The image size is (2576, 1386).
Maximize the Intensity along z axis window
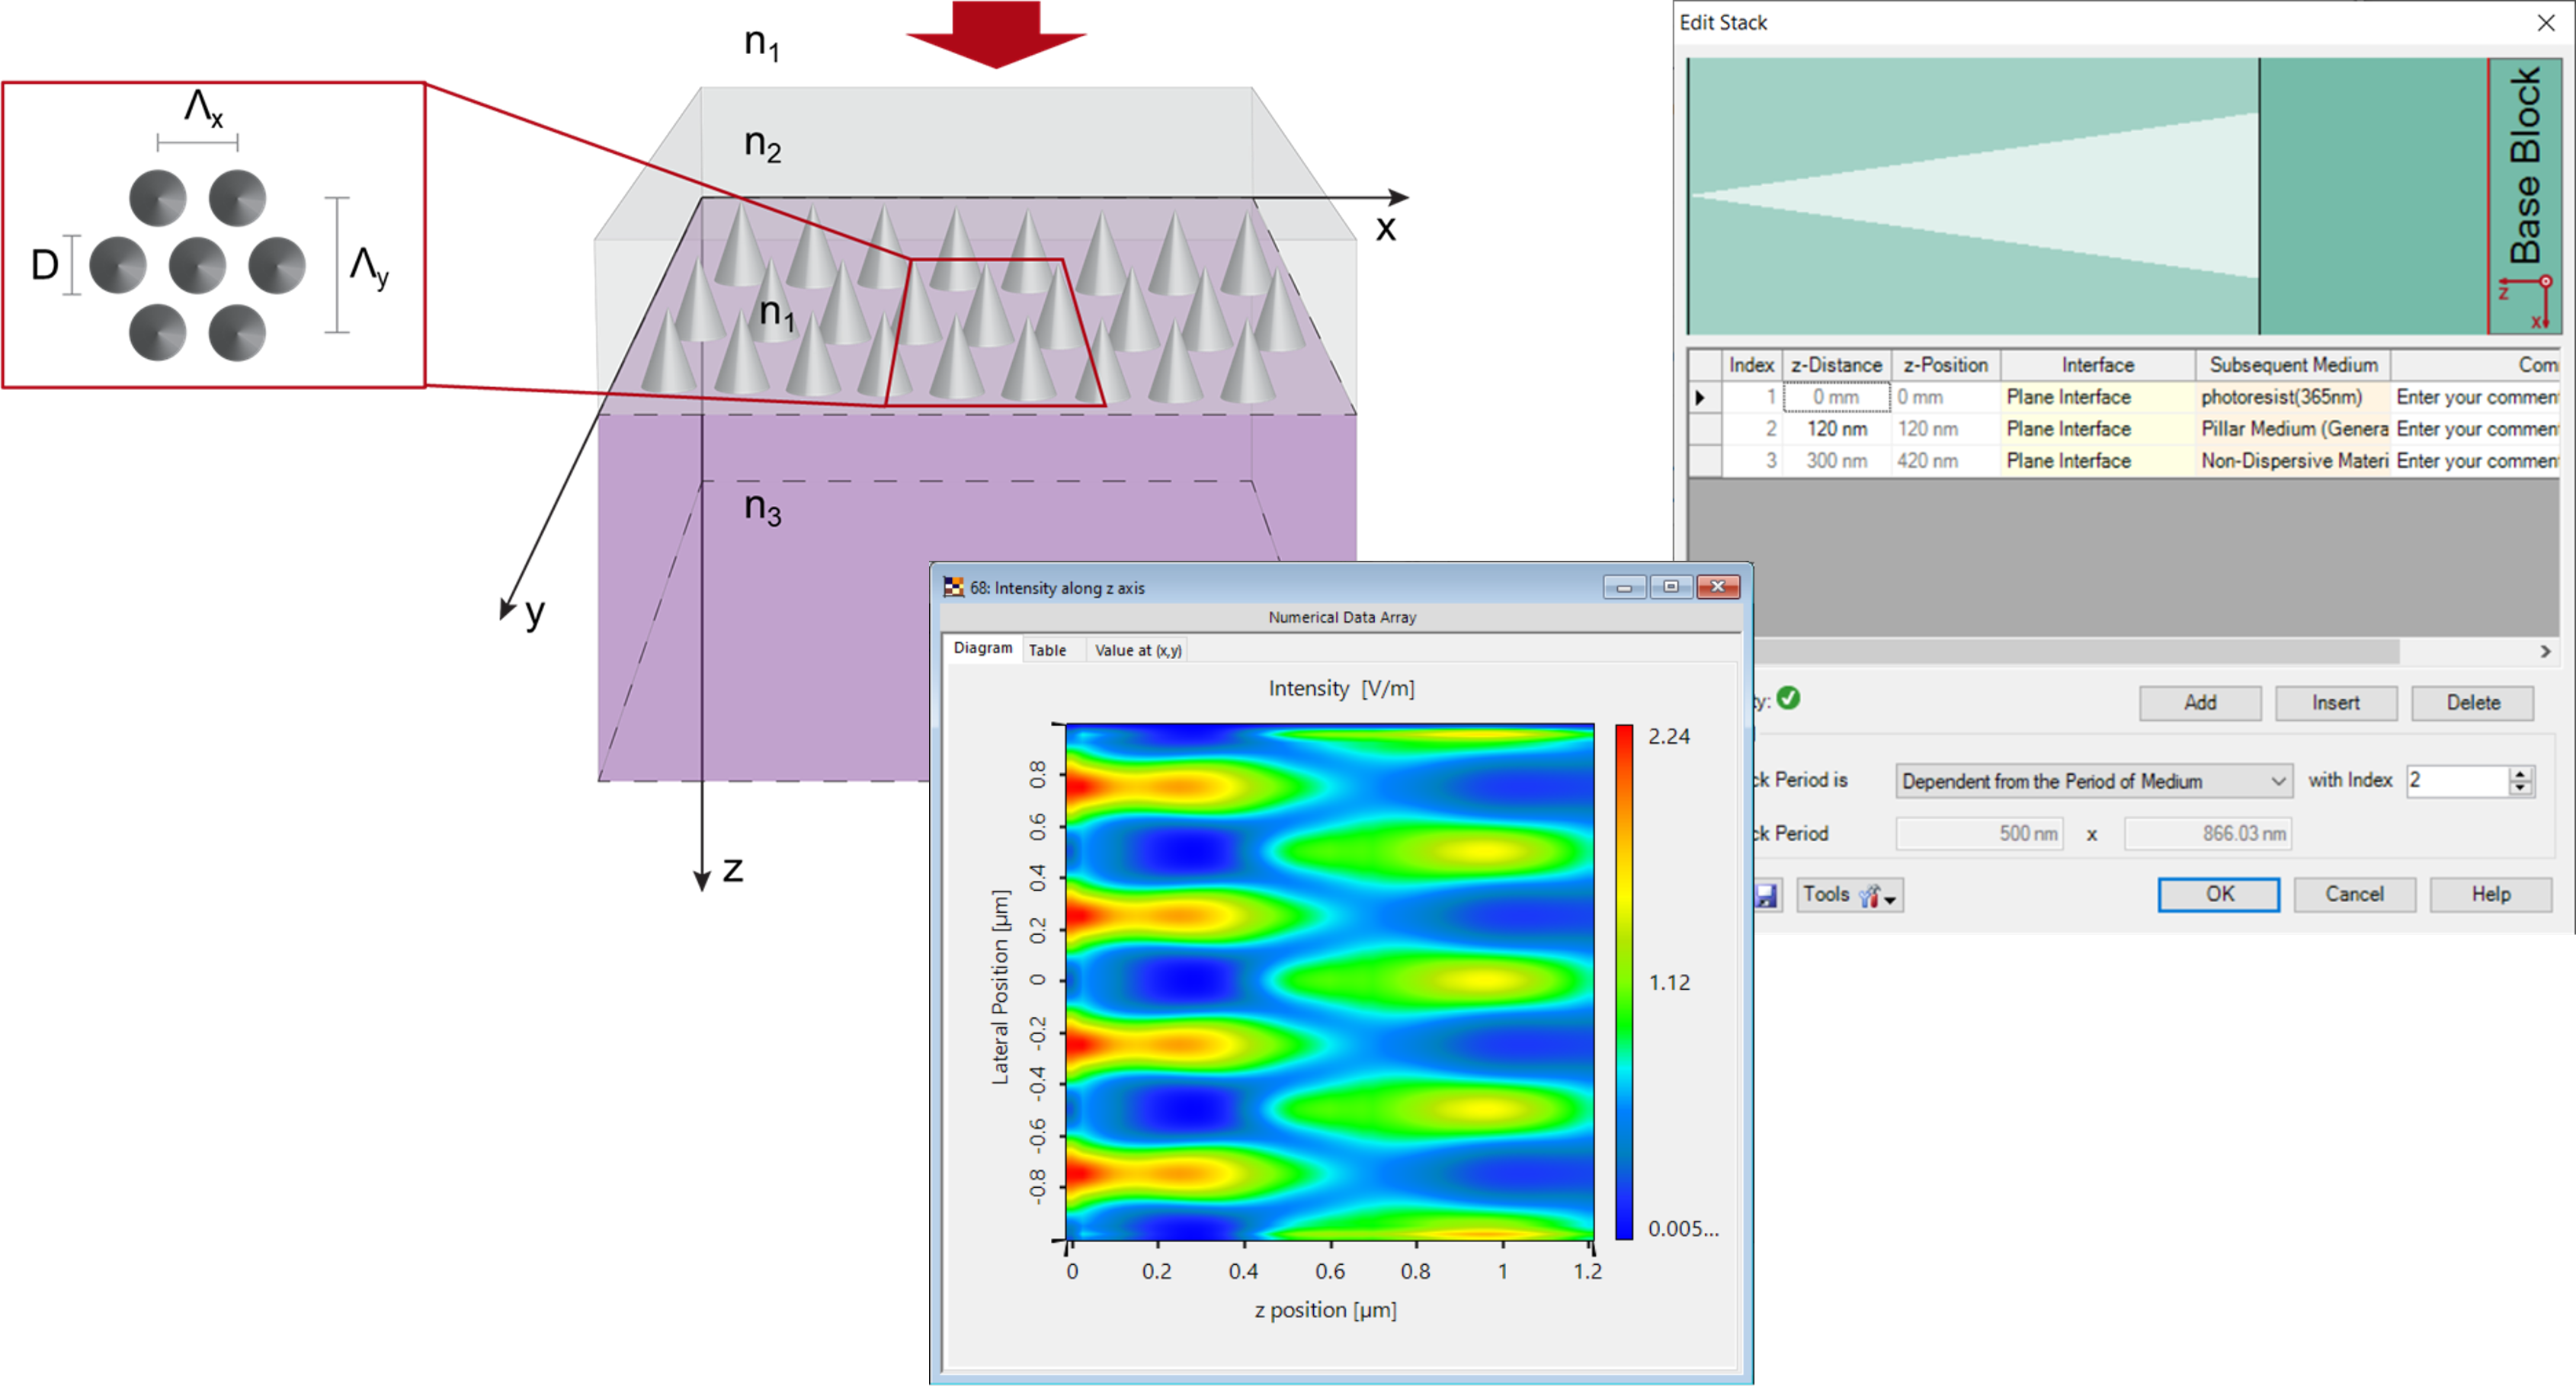coord(1670,587)
